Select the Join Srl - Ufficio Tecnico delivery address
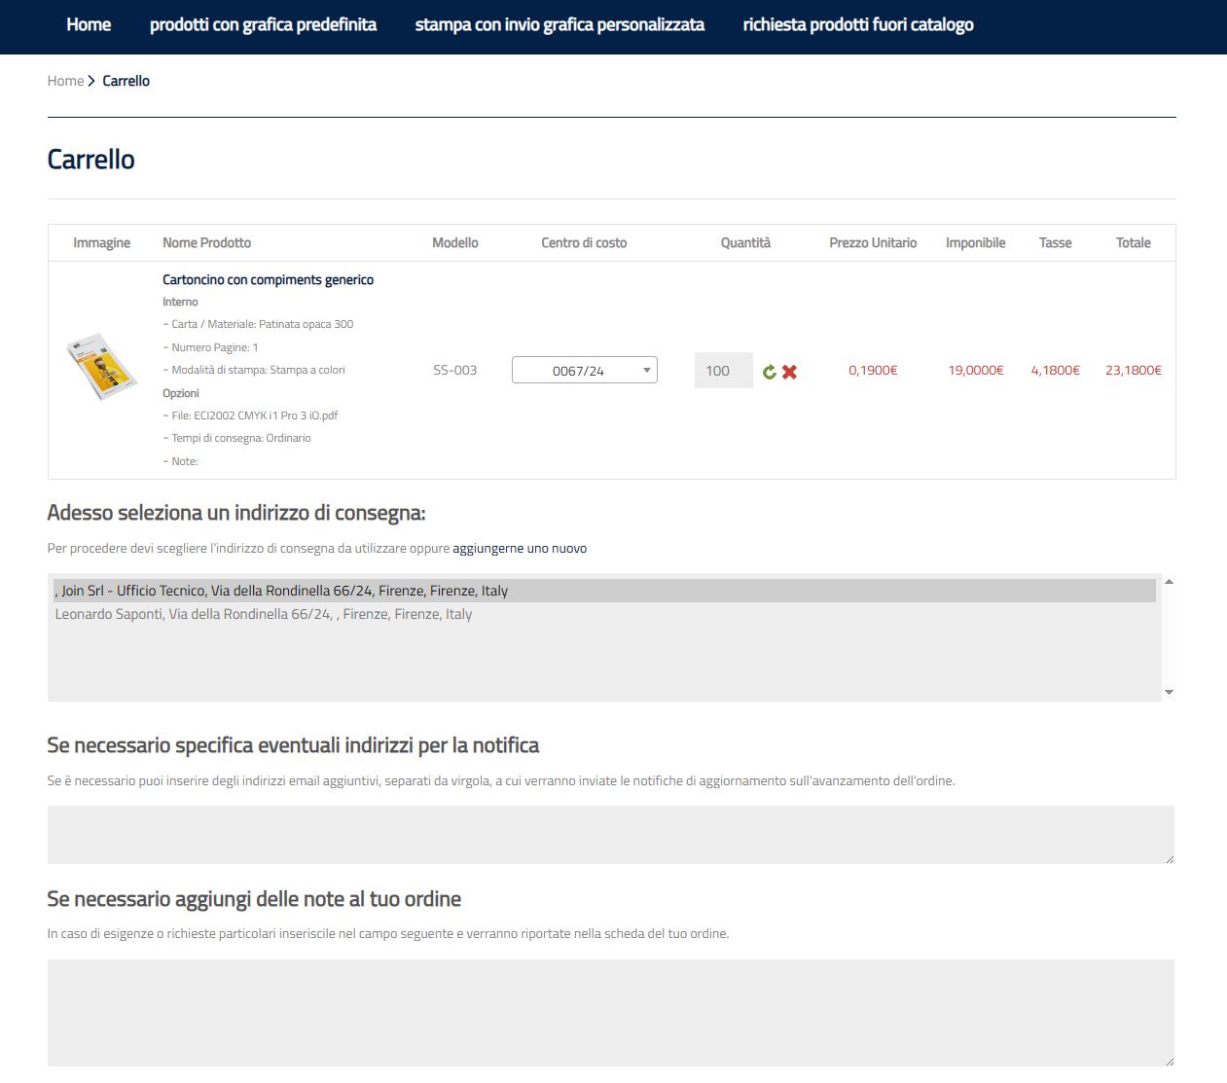1227x1083 pixels. pos(604,591)
